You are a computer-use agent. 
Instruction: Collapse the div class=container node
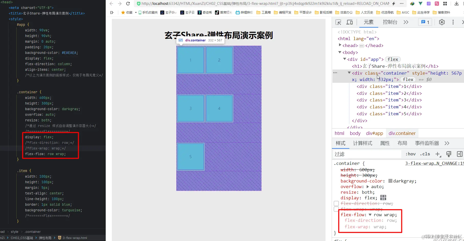pyautogui.click(x=349, y=73)
